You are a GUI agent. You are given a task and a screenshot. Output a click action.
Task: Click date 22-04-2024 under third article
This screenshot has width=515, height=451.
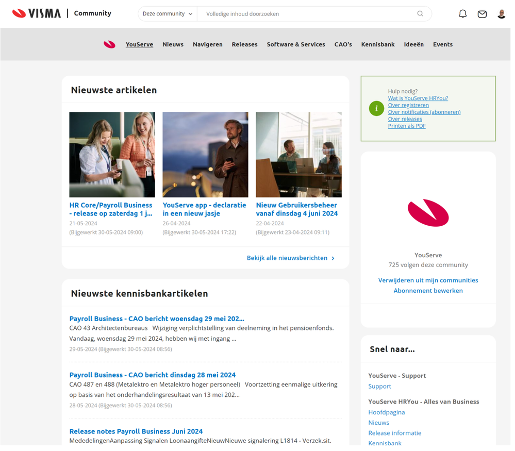[270, 223]
